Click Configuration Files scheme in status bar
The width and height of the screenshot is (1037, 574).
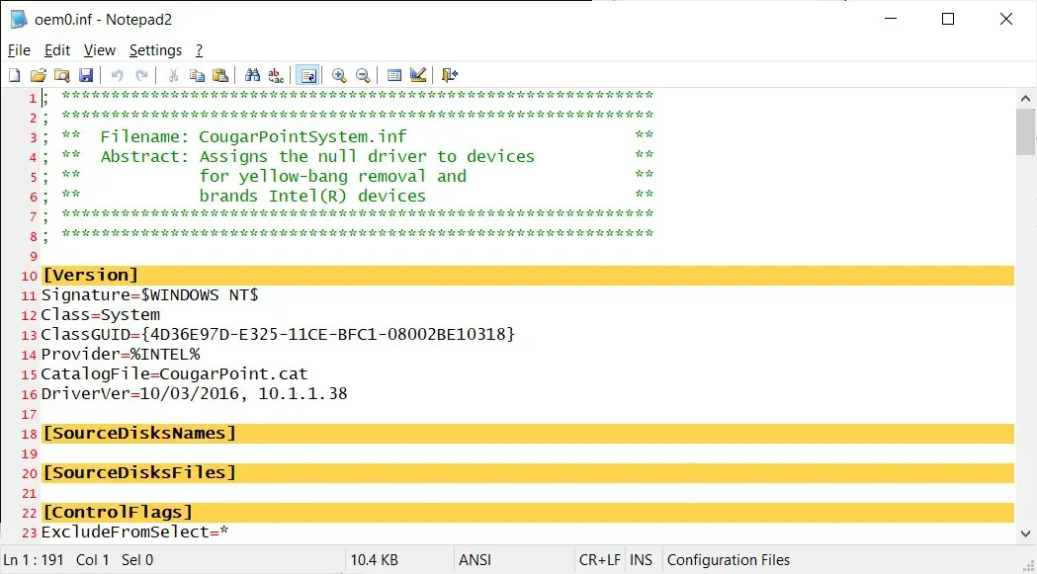(x=729, y=560)
